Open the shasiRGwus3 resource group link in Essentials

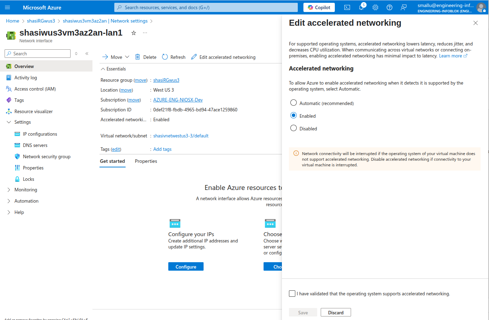tap(166, 80)
